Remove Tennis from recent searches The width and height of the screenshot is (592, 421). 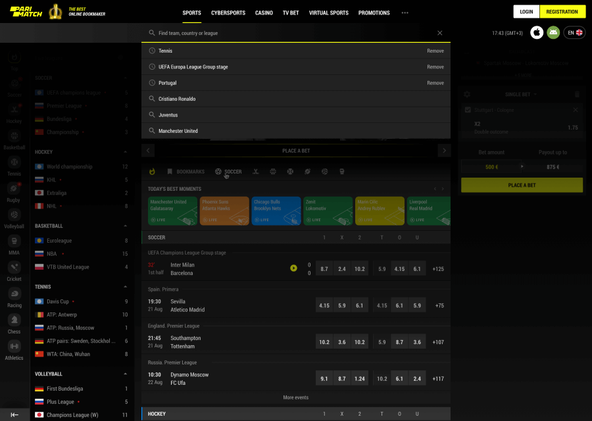click(x=435, y=51)
